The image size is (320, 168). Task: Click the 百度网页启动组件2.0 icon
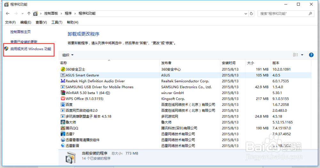63,110
